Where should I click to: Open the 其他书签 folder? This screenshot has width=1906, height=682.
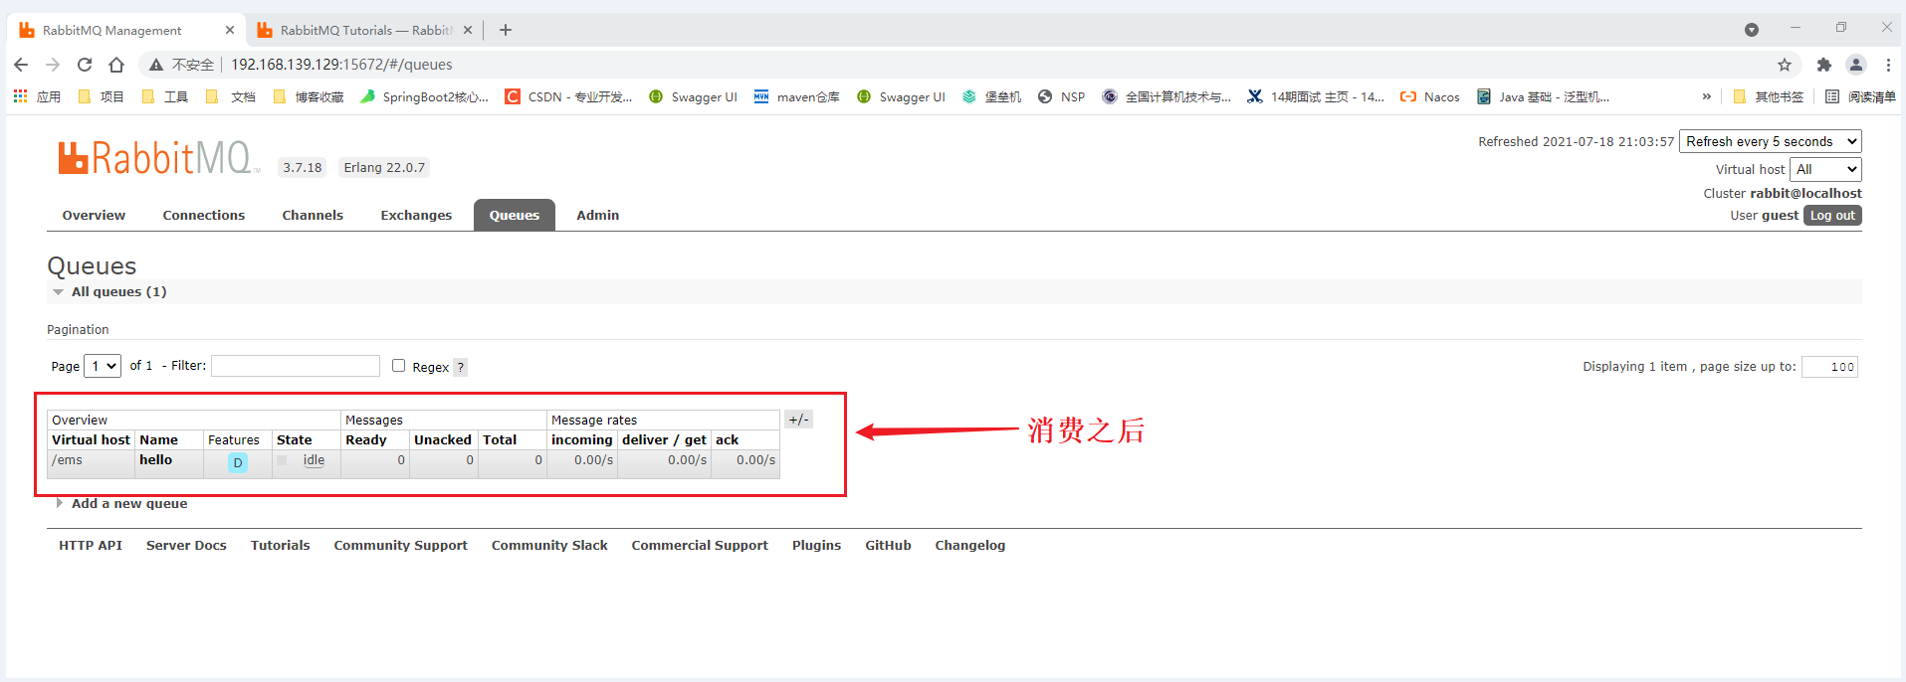pyautogui.click(x=1768, y=96)
